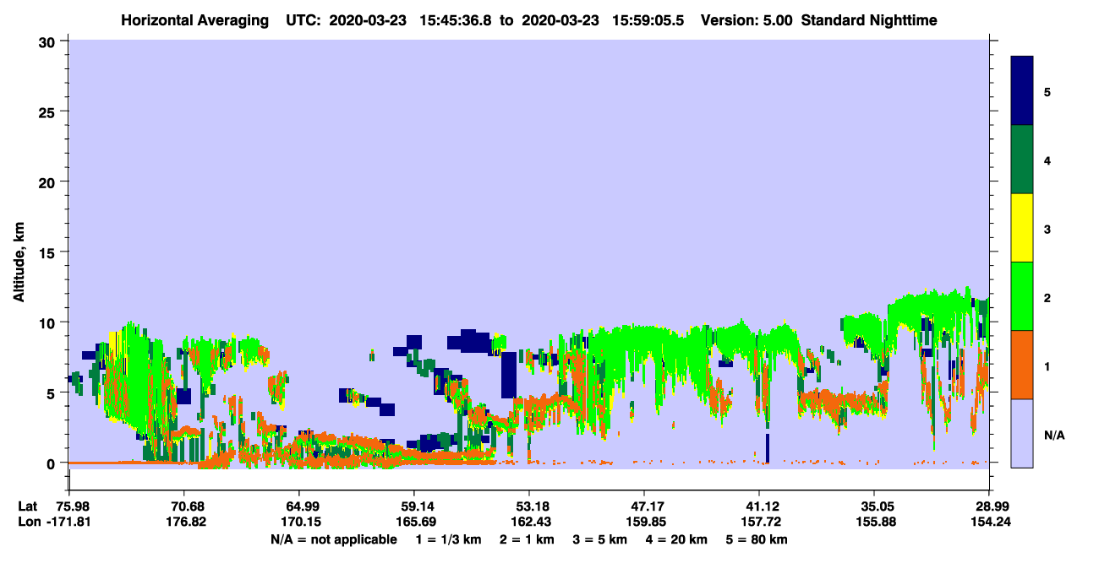Click the legend text '5 = 80 km'
Screen dimensions: 1099x563
coord(757,539)
